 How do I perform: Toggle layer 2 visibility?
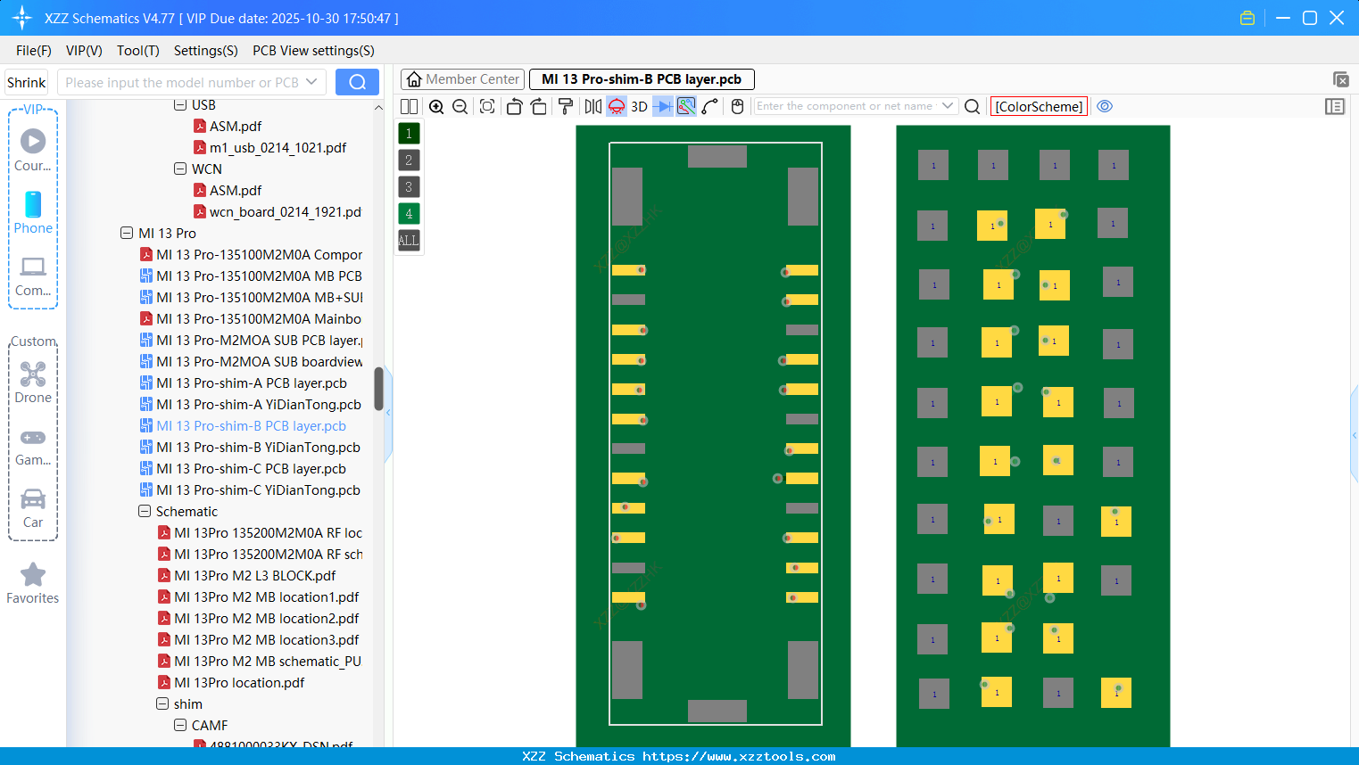click(408, 160)
